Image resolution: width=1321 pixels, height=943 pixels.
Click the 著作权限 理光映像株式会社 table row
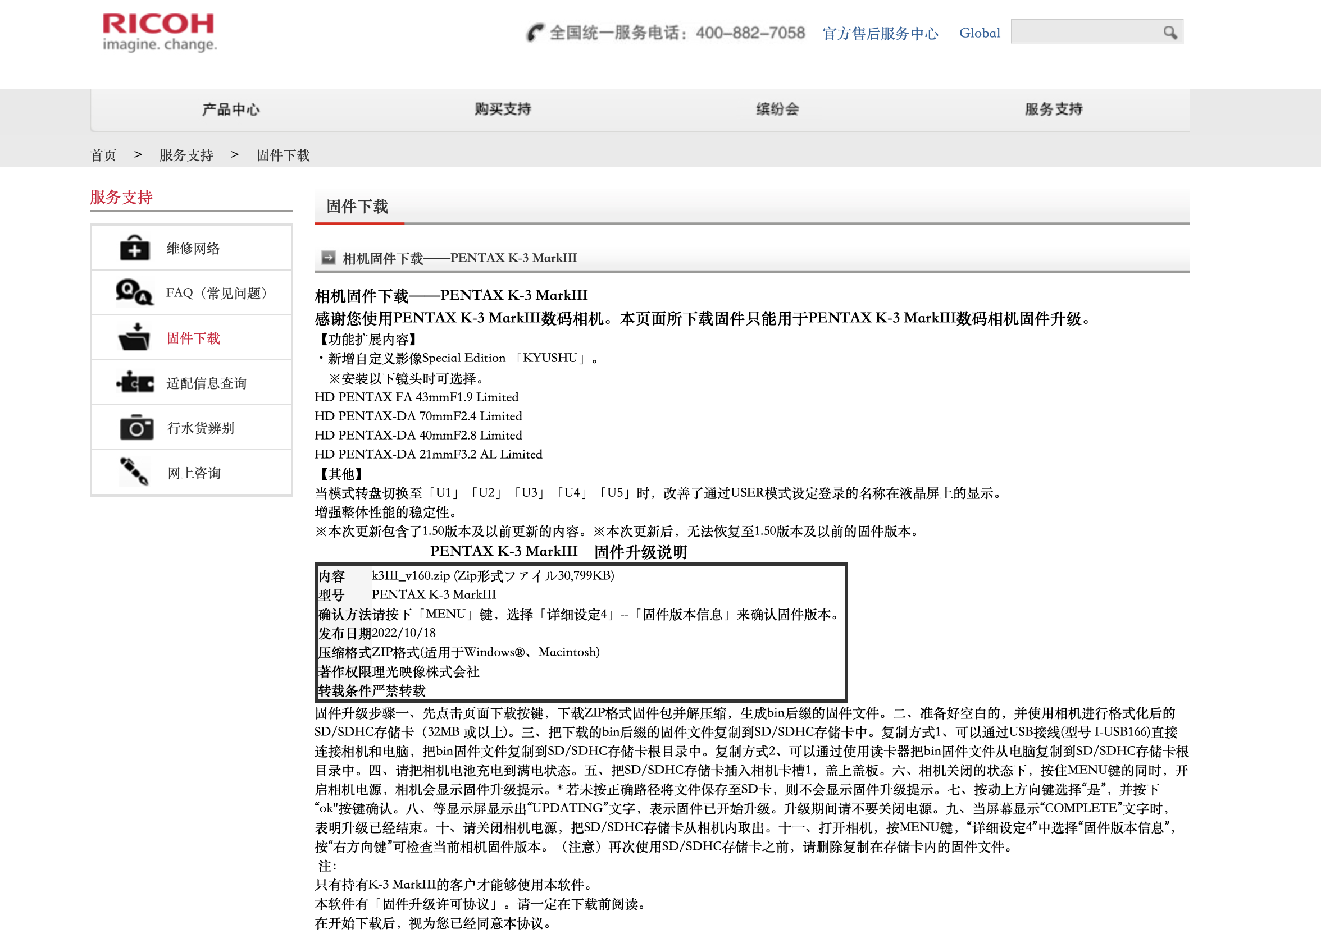click(x=581, y=671)
